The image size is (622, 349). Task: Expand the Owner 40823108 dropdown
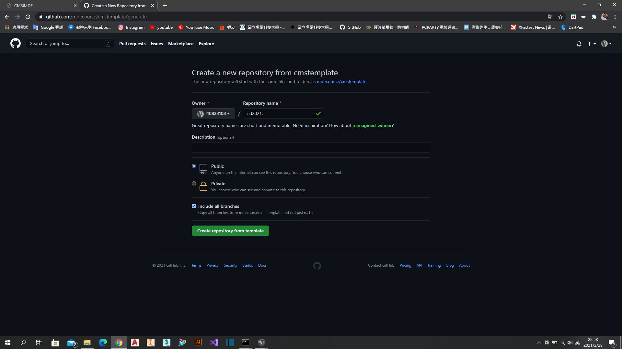tap(213, 113)
